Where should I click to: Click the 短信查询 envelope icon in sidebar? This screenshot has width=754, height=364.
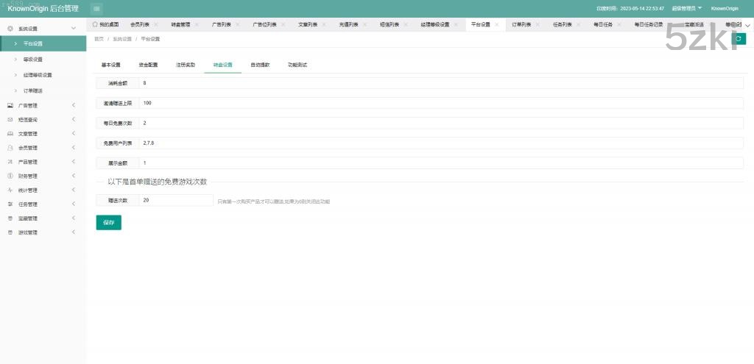pyautogui.click(x=10, y=119)
